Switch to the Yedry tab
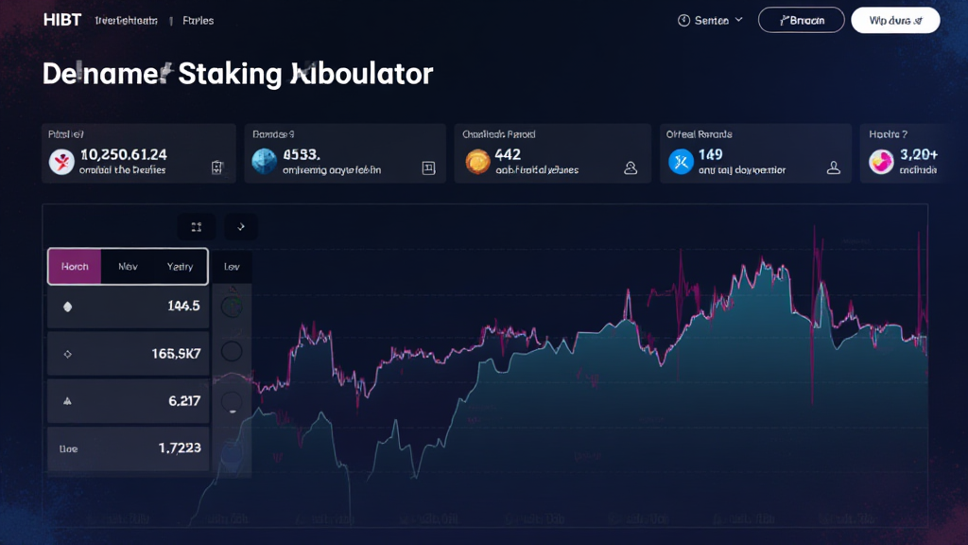 click(180, 267)
